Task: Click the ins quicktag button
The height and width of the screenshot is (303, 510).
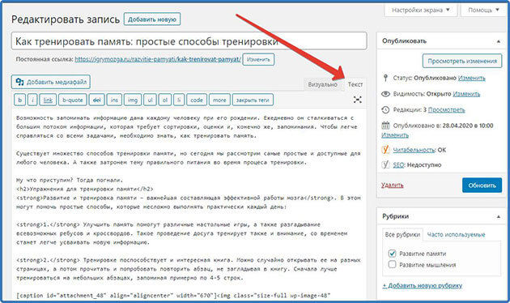Action: pyautogui.click(x=114, y=100)
